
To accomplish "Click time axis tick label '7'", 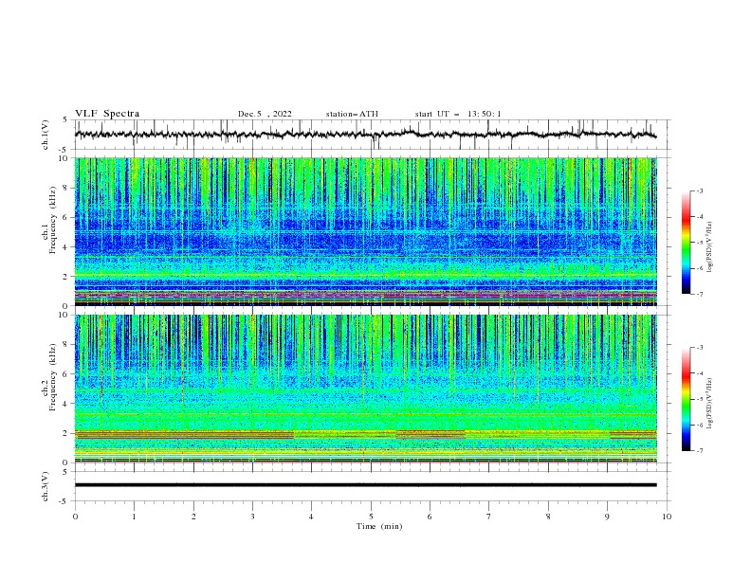I will tap(489, 517).
